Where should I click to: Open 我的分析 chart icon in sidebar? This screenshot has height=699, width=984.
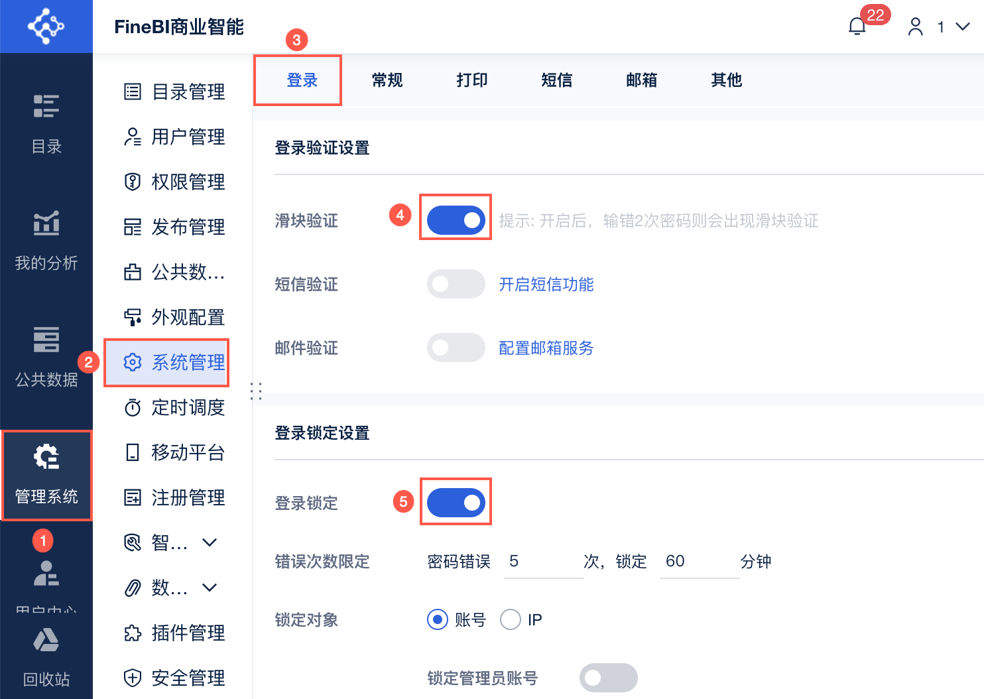tap(46, 223)
